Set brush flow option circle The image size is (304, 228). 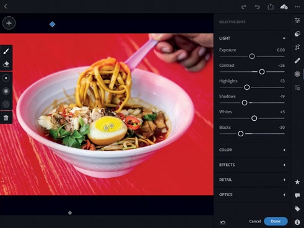[6, 104]
